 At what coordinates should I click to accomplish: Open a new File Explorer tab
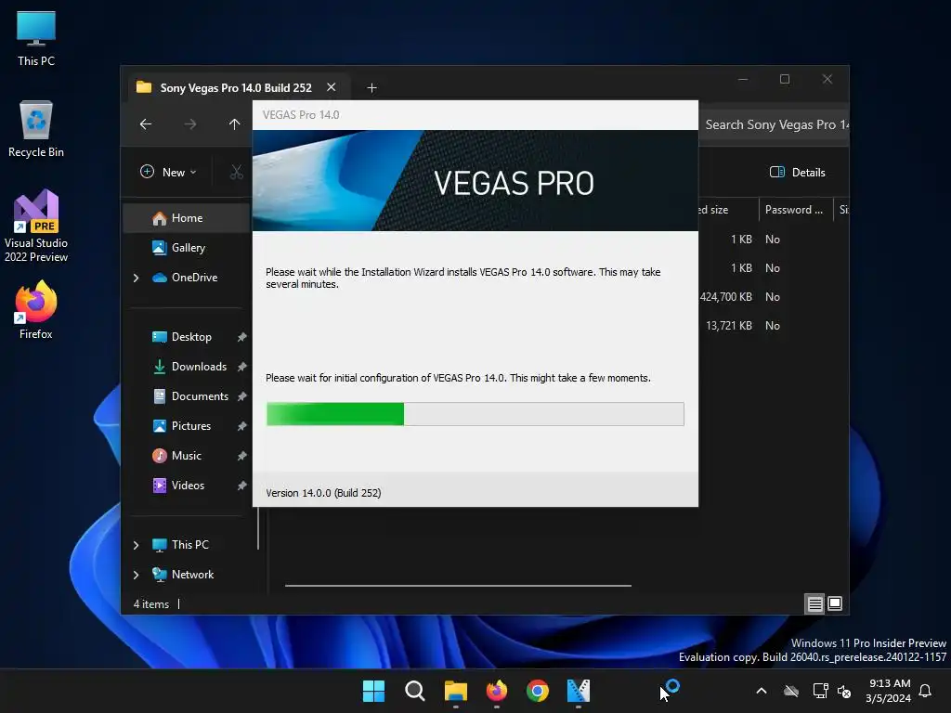coord(371,88)
